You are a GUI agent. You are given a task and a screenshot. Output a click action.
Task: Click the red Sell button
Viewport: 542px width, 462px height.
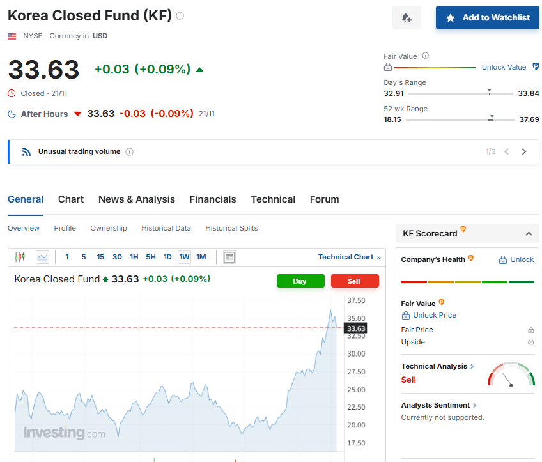click(x=355, y=281)
